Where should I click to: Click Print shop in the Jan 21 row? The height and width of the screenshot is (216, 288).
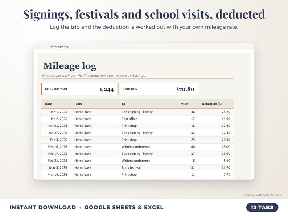[129, 126]
